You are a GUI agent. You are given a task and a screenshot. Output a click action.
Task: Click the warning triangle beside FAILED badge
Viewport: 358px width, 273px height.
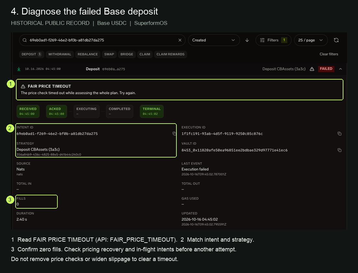[x=312, y=69]
